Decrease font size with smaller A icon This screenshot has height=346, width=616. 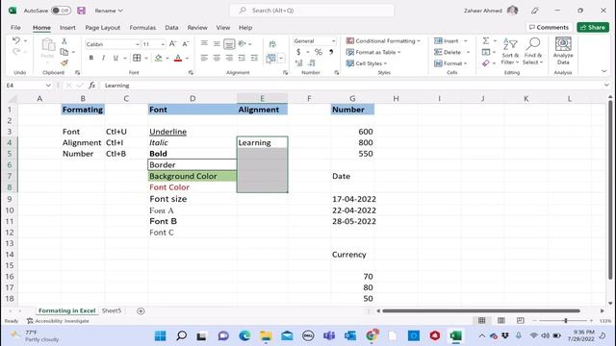point(186,44)
